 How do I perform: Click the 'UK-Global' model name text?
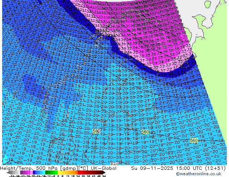(x=104, y=168)
